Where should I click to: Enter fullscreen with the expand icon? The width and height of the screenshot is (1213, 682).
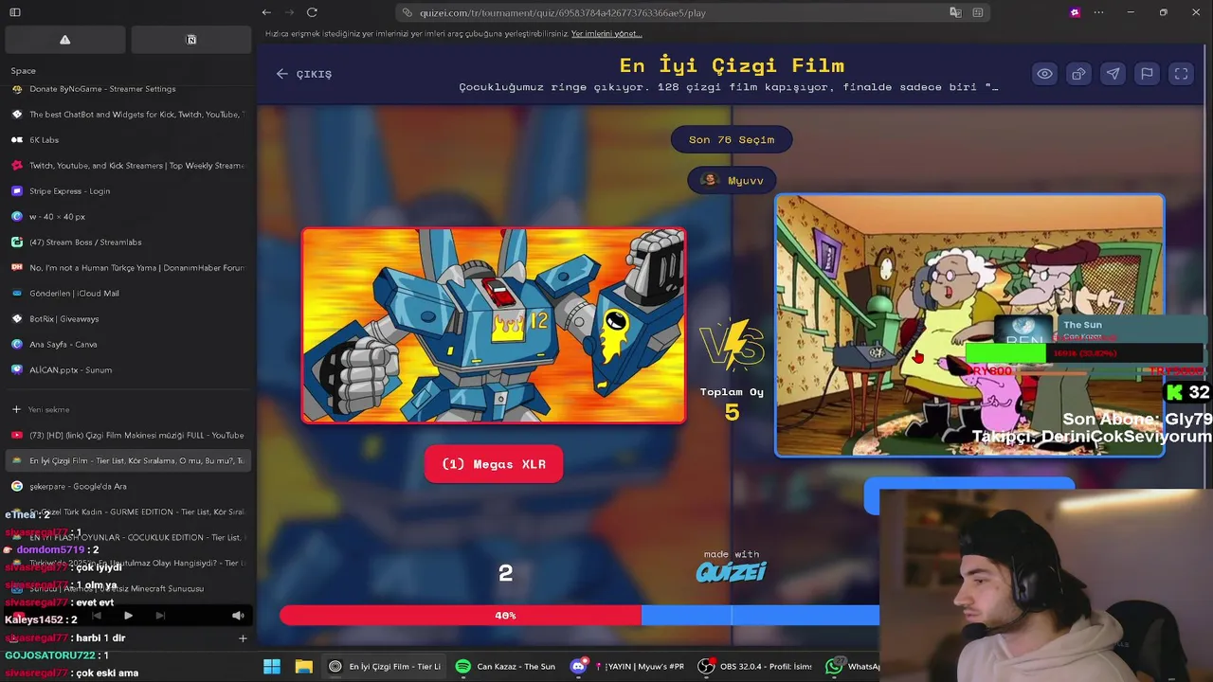(x=1181, y=74)
